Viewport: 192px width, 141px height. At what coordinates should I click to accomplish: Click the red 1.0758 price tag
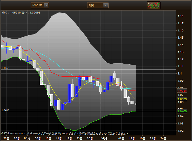pos(182,91)
